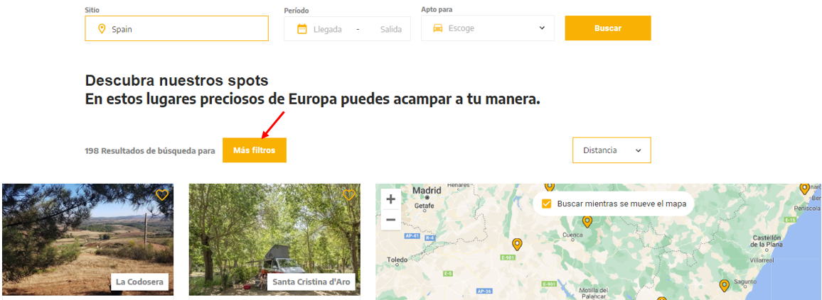Favorite the La Codosera spot with heart icon
The height and width of the screenshot is (300, 822).
tap(162, 195)
